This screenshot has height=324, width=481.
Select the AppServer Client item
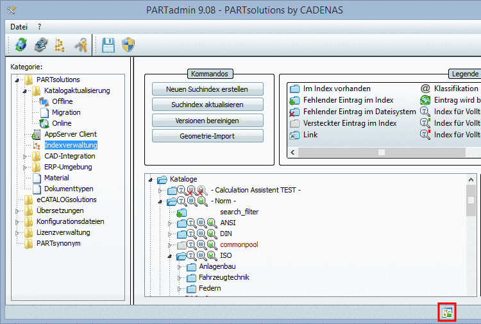tap(71, 134)
